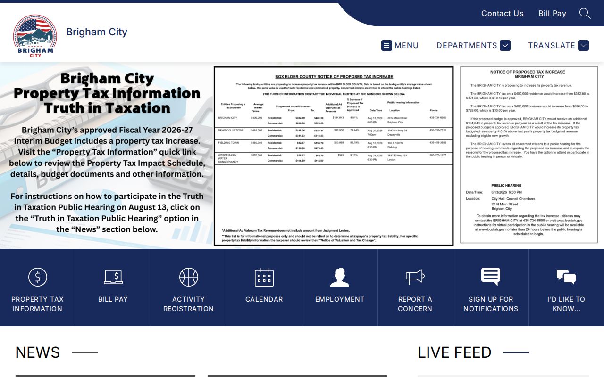Click the Brigham City site title

pos(97,32)
